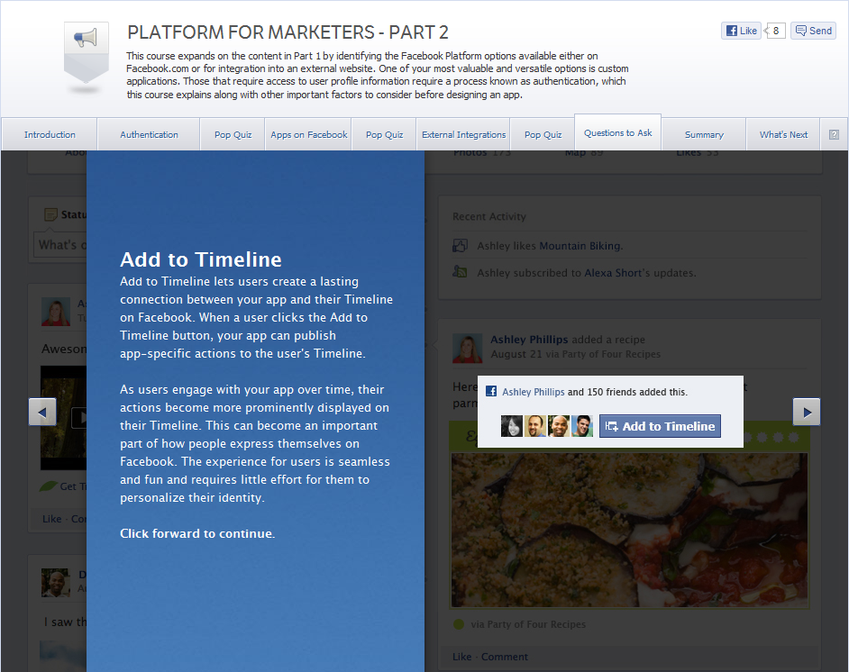Click the first friend avatar in popup

coord(512,426)
